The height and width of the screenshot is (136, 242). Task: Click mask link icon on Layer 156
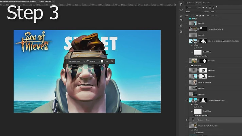point(198,70)
